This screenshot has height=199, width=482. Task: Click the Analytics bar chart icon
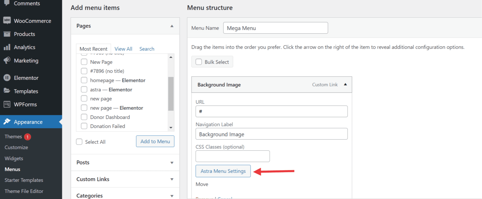tap(7, 47)
